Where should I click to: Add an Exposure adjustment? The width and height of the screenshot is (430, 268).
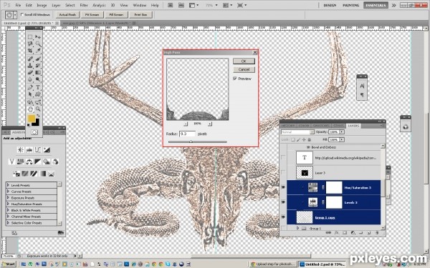(47, 149)
